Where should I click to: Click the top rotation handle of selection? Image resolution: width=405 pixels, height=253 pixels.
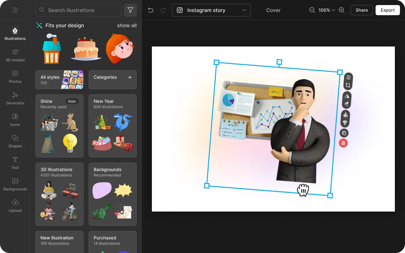(x=279, y=62)
